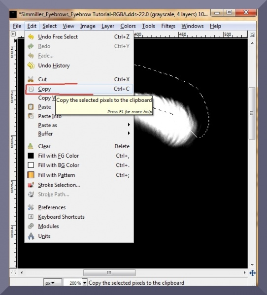Image resolution: width=267 pixels, height=295 pixels.
Task: Click the white BG color swatch
Action: [x=31, y=165]
